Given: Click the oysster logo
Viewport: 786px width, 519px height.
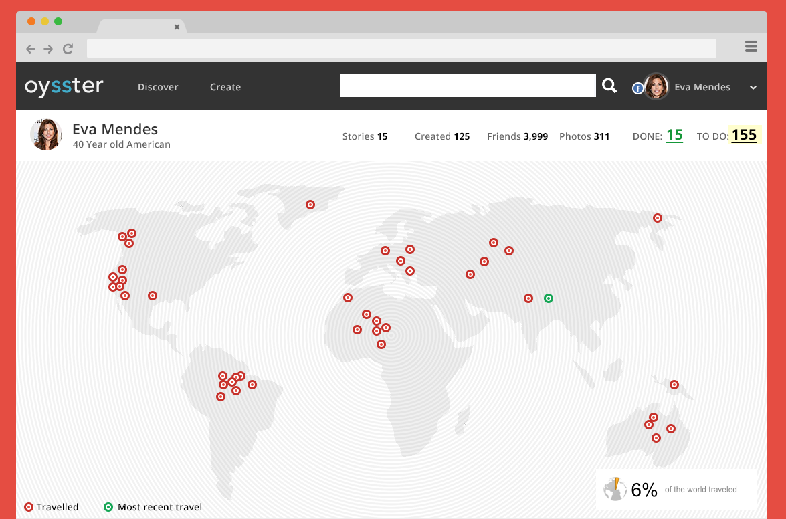Looking at the screenshot, I should (x=64, y=86).
